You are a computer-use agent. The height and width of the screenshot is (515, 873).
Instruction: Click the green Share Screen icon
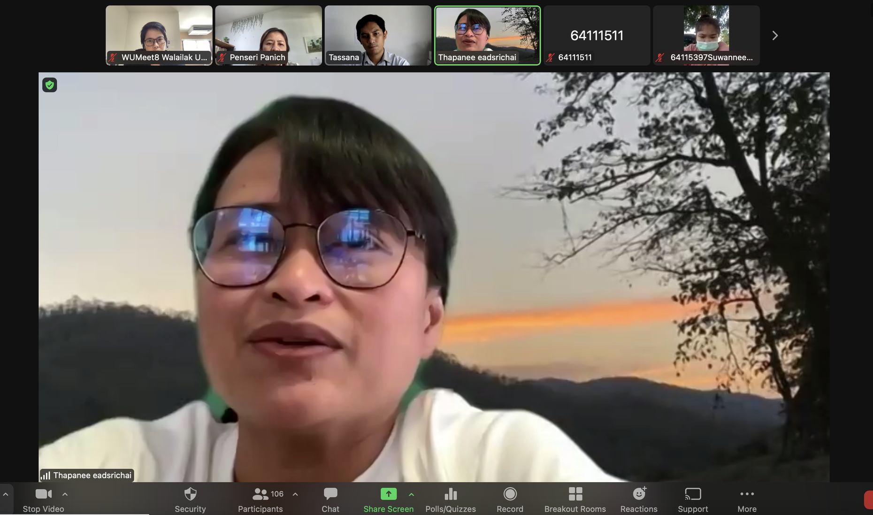click(x=388, y=494)
